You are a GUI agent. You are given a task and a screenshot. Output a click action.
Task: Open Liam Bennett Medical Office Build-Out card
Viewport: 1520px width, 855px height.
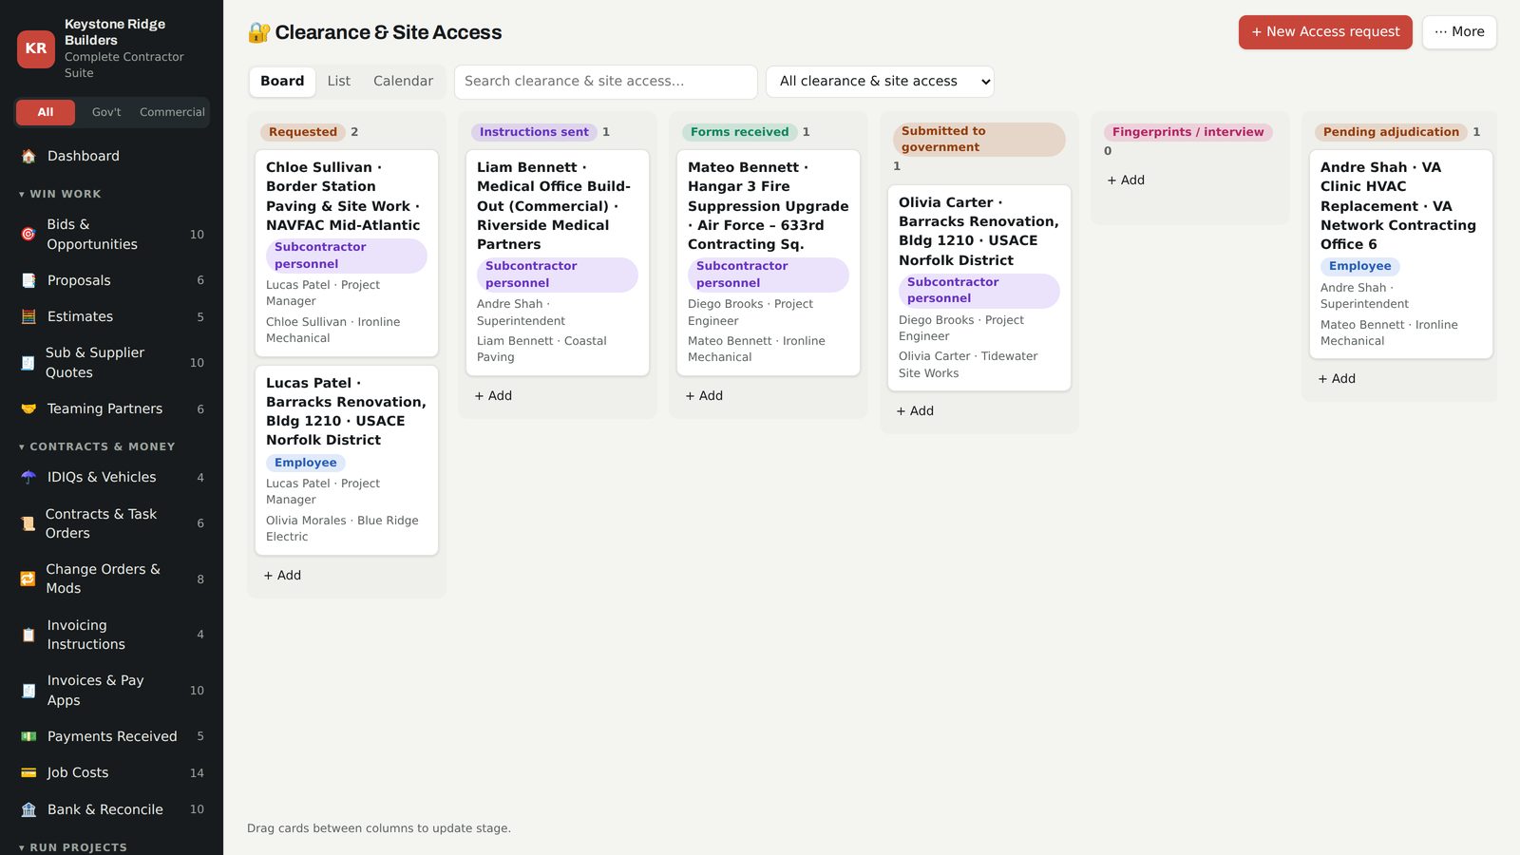click(x=558, y=262)
